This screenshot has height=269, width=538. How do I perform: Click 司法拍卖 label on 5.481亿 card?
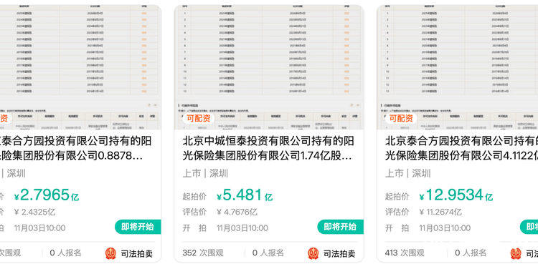click(339, 253)
